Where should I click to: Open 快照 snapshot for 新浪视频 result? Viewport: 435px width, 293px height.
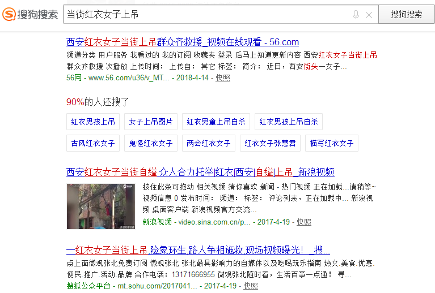[304, 222]
